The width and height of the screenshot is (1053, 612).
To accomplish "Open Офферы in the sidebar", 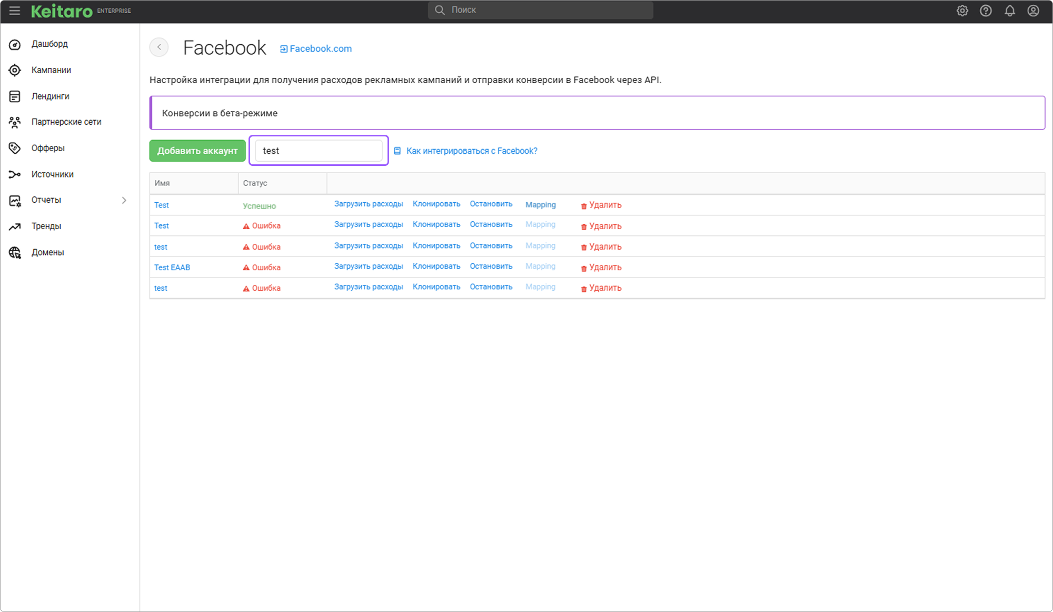I will tap(48, 148).
